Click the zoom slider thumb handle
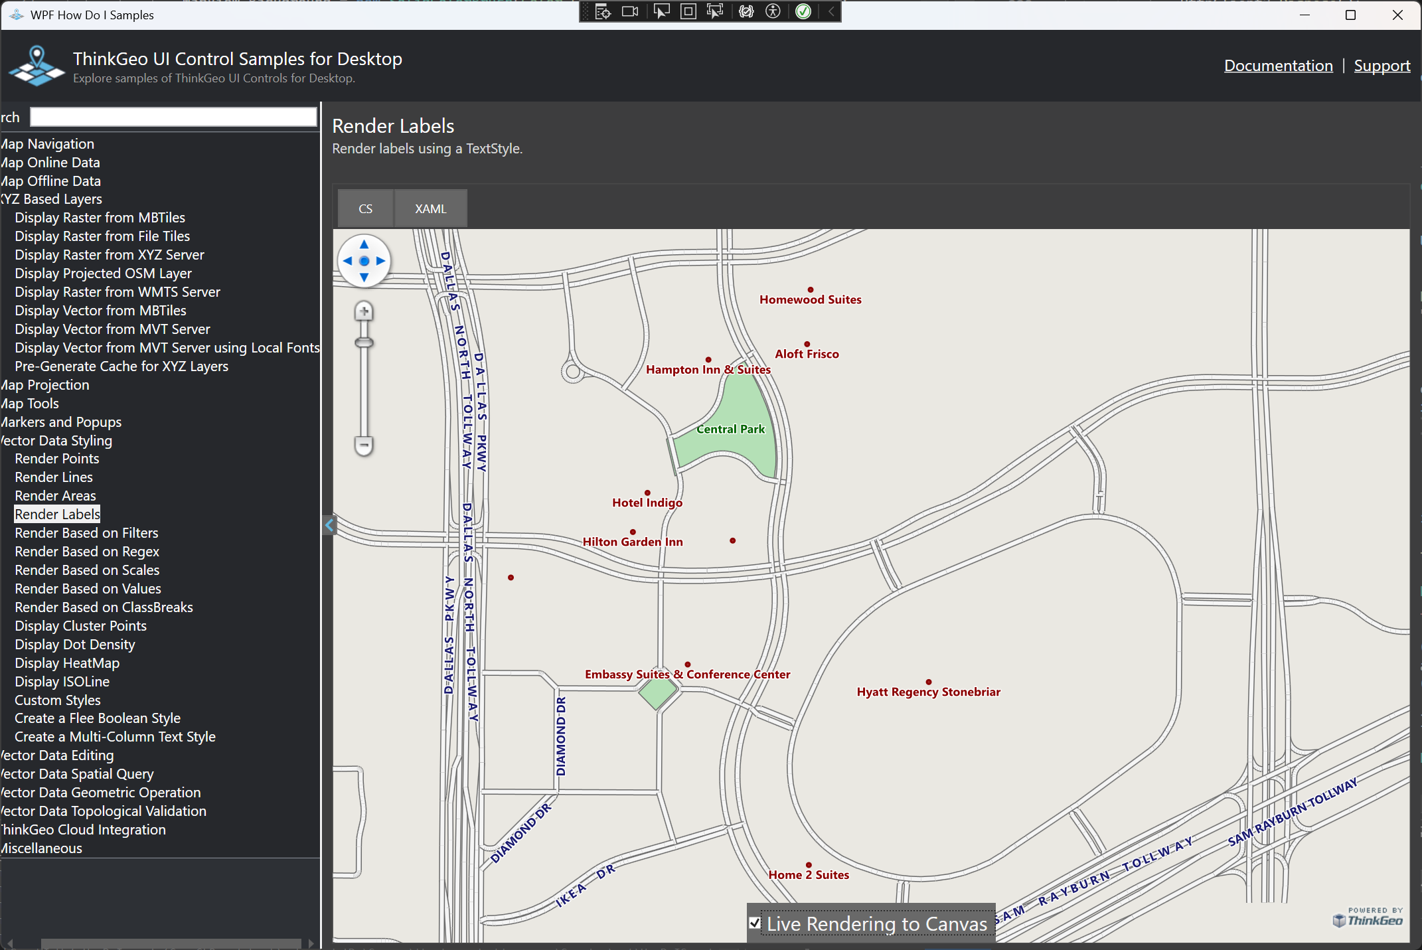This screenshot has width=1422, height=950. [x=364, y=343]
